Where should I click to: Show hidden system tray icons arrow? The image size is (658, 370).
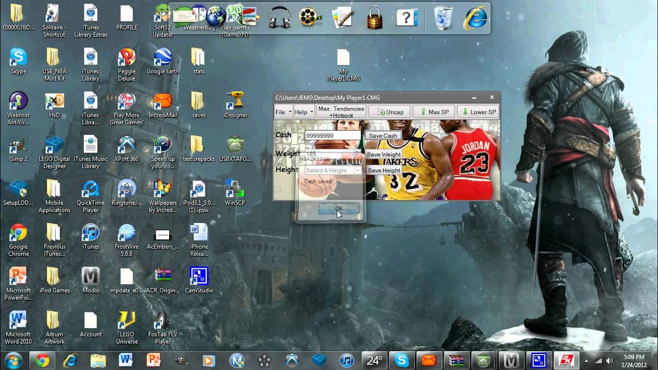(x=586, y=361)
